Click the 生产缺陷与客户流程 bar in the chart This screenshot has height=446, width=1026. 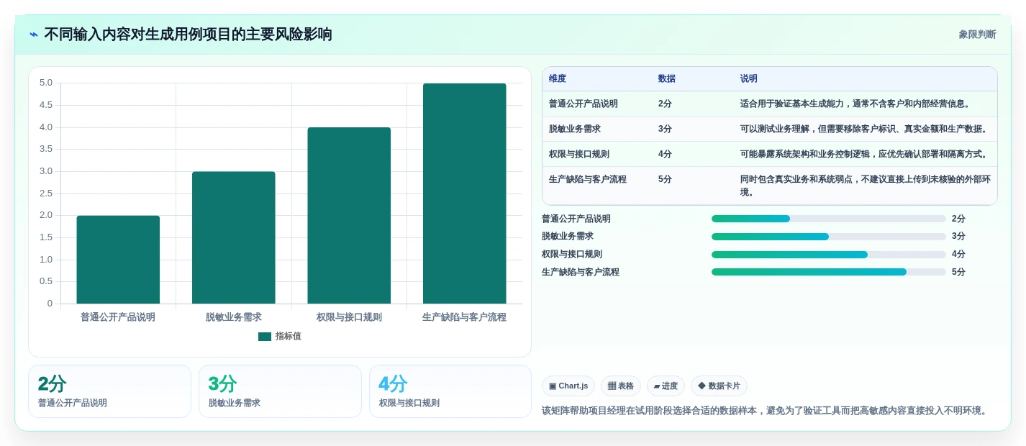click(464, 194)
